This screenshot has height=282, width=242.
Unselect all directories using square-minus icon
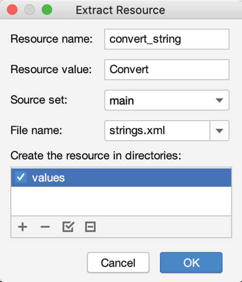[90, 227]
